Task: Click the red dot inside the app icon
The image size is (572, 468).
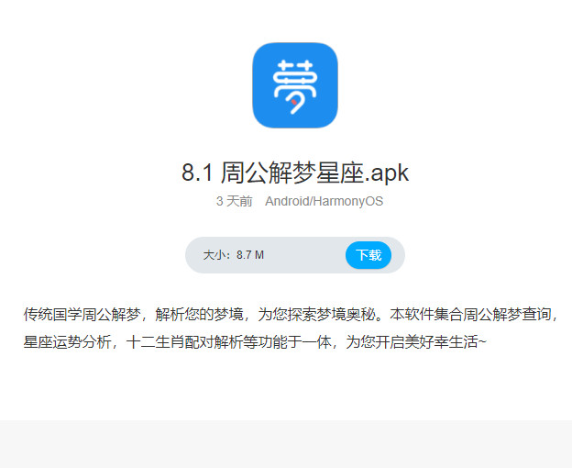Action: point(293,102)
